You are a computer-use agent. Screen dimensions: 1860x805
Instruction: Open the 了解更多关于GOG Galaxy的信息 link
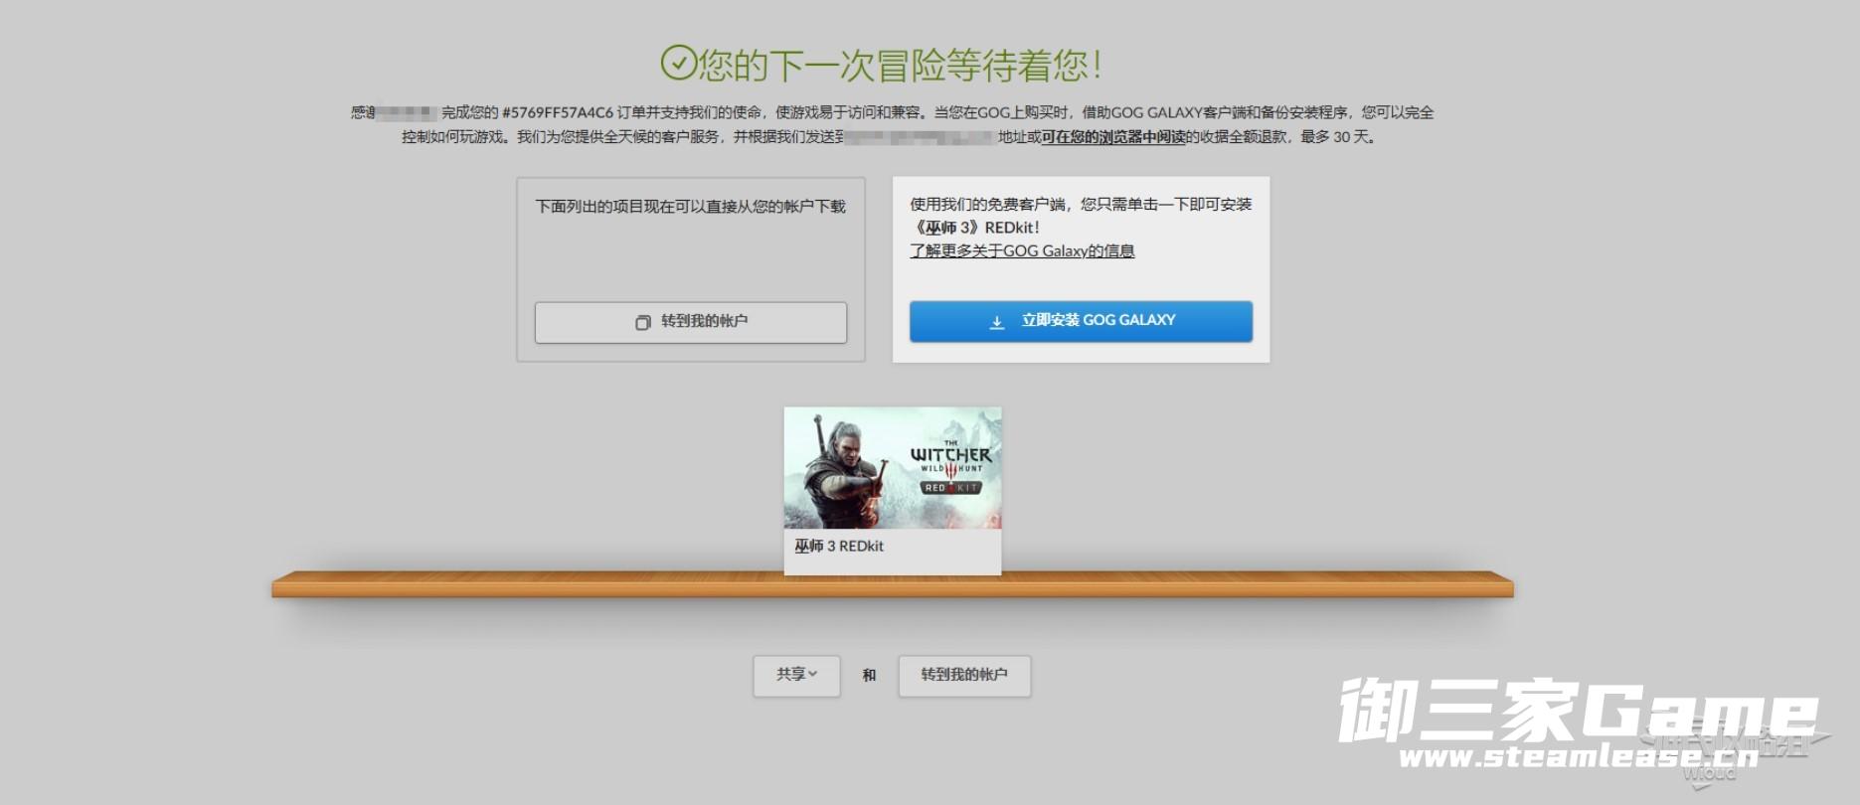click(x=1021, y=250)
